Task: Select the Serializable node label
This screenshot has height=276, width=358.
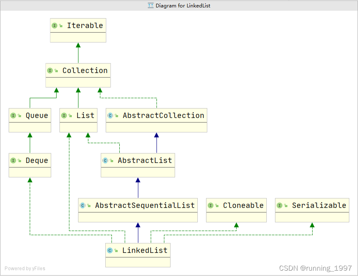Action: 319,205
